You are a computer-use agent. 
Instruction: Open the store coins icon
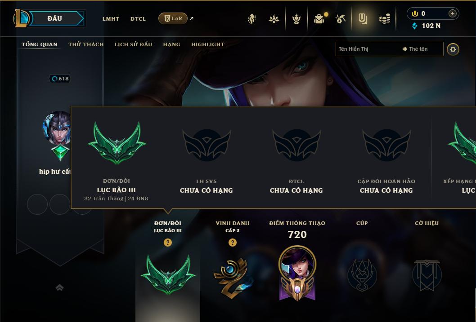point(385,19)
